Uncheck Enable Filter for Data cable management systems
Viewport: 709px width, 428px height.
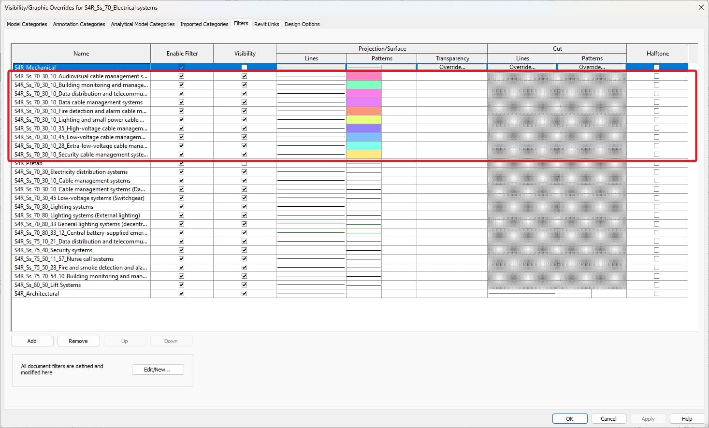click(x=182, y=102)
